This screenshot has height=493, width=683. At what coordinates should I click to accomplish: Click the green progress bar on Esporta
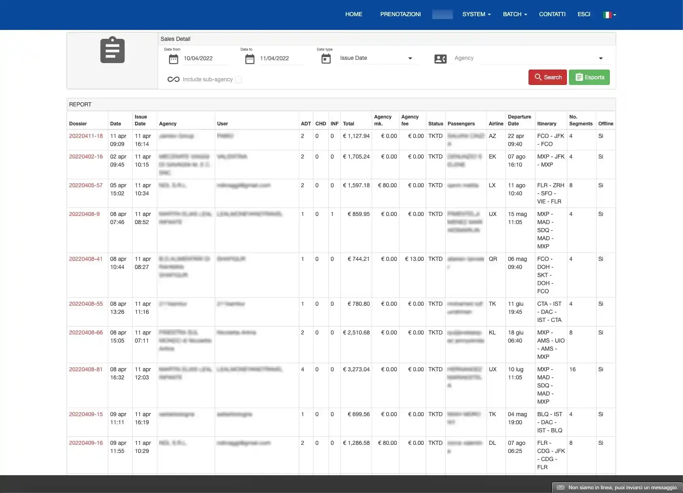tap(589, 77)
